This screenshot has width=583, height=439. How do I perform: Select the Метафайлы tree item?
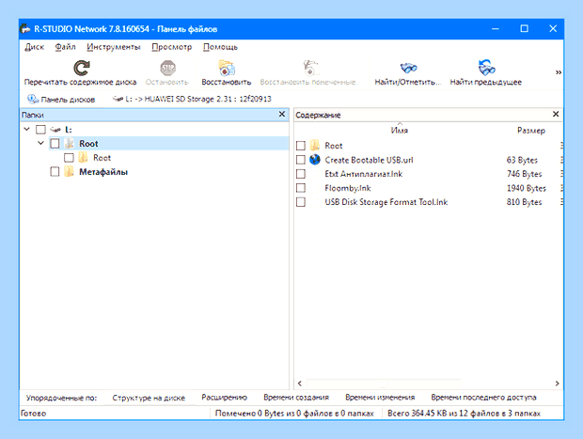point(103,172)
